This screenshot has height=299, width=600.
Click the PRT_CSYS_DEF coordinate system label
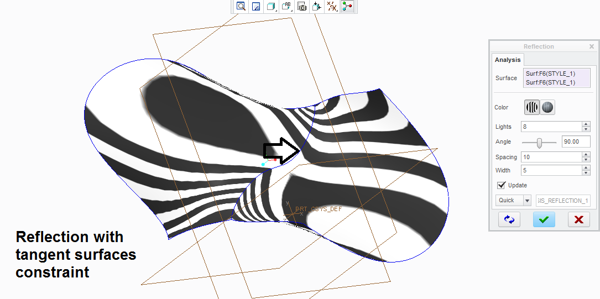tap(319, 209)
